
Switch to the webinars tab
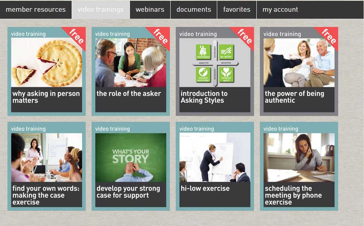point(150,9)
